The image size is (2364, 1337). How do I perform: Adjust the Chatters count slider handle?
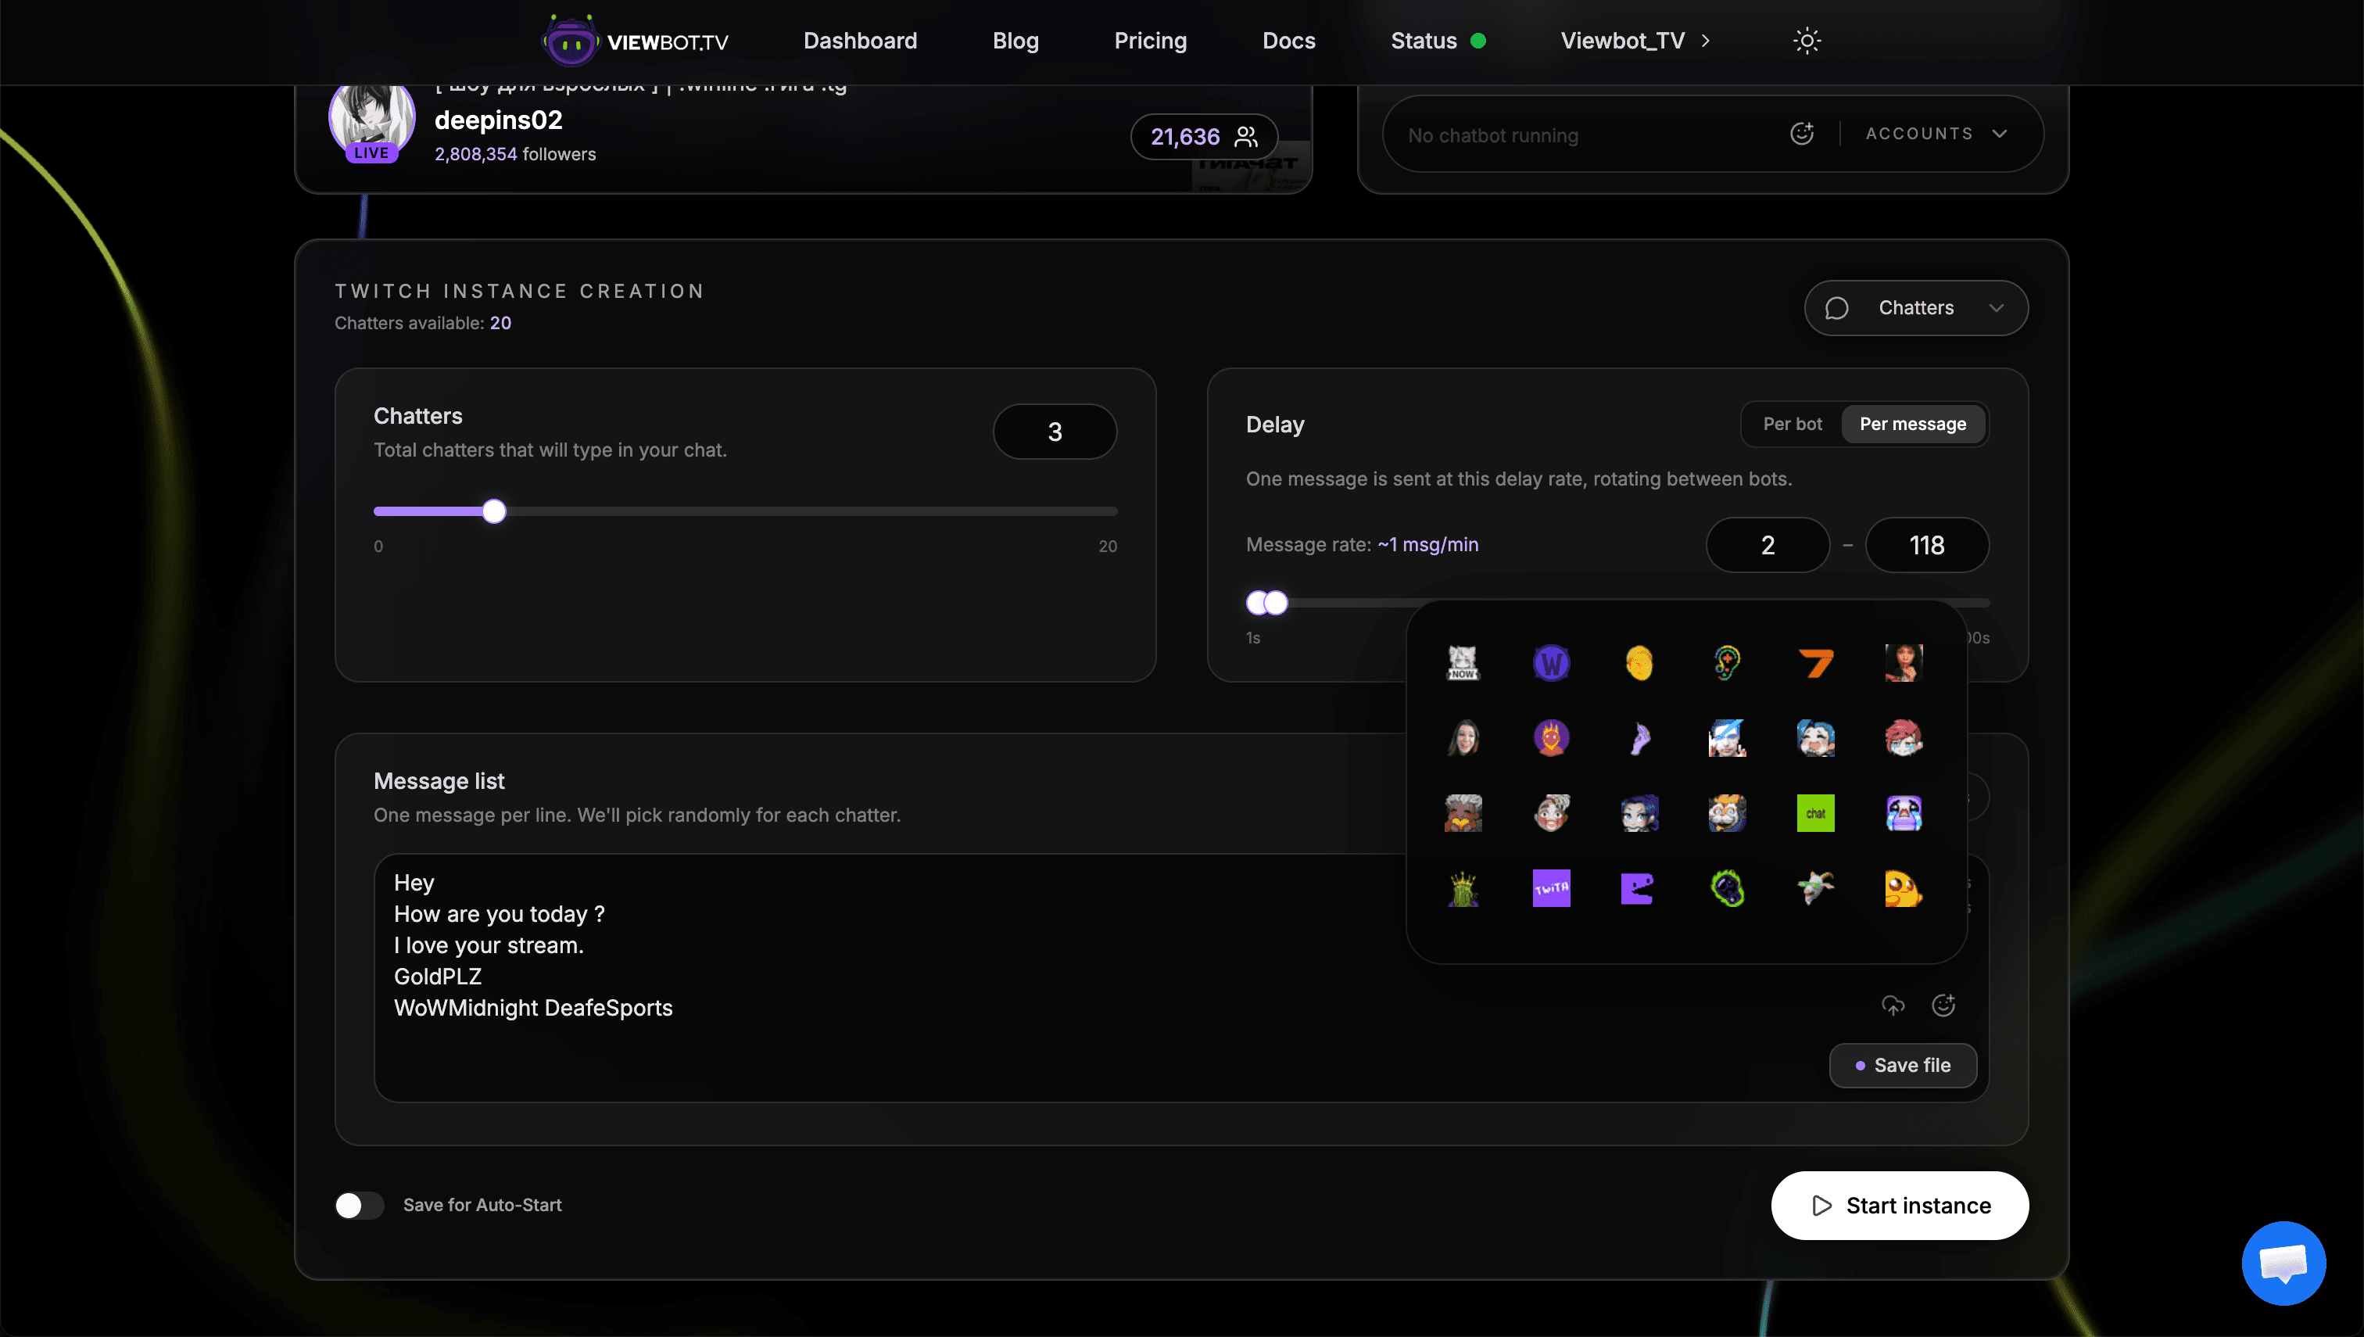pos(494,511)
